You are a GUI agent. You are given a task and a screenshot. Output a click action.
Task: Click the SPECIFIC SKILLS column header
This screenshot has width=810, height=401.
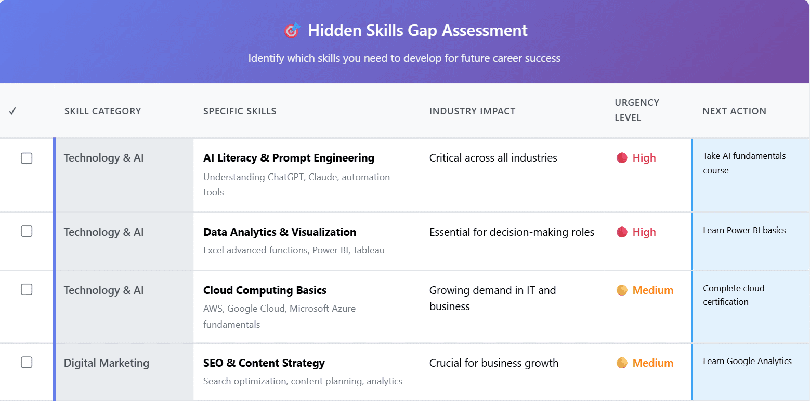(x=240, y=111)
